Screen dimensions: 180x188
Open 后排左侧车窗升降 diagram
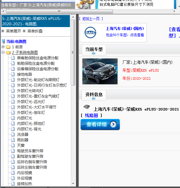click(x=32, y=167)
